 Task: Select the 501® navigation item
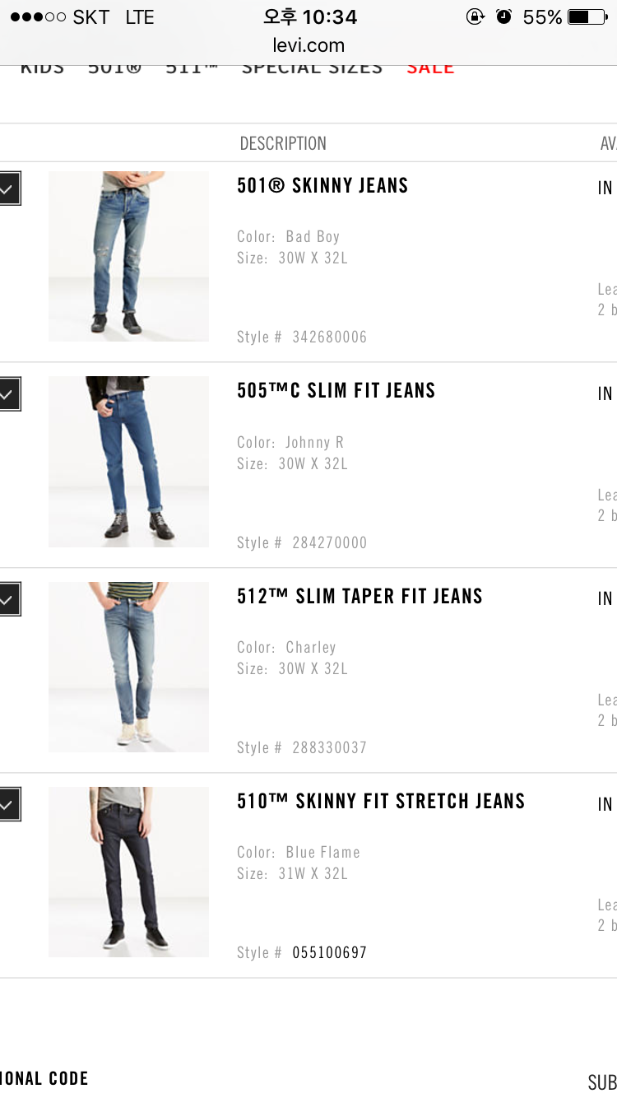pos(115,68)
